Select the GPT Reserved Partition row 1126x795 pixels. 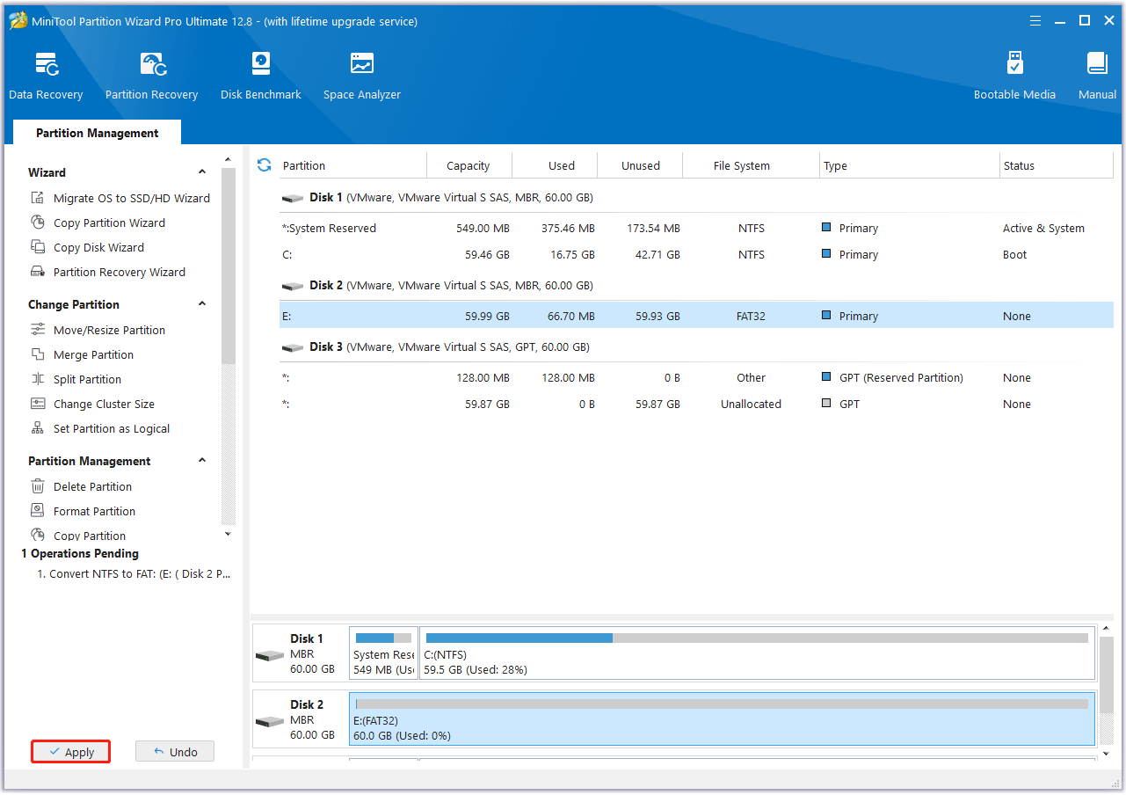(x=696, y=377)
